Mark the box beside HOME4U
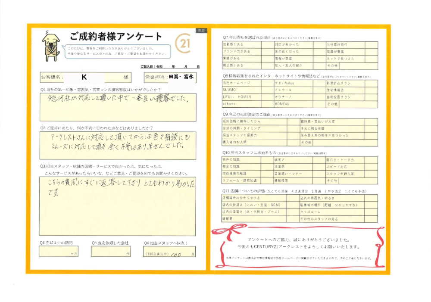Screen dimensions: 431x302 point(318,104)
